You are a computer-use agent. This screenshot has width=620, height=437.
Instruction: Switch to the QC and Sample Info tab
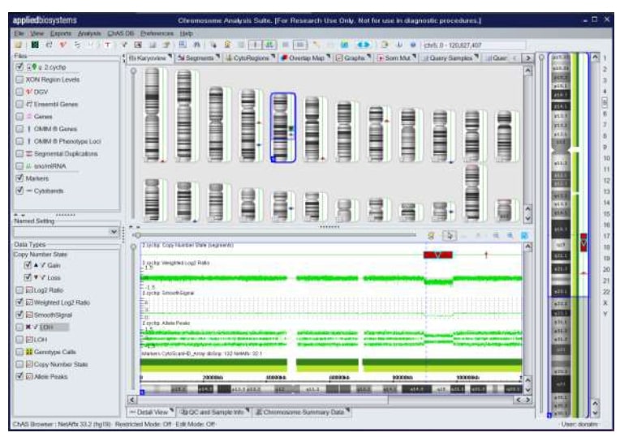pyautogui.click(x=217, y=412)
